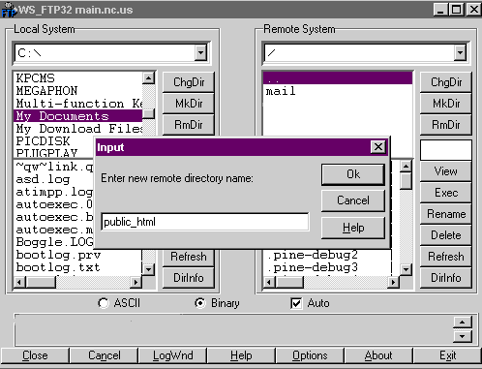This screenshot has width=482, height=369.
Task: Select the Multi-function Ke local folder
Action: pyautogui.click(x=77, y=104)
